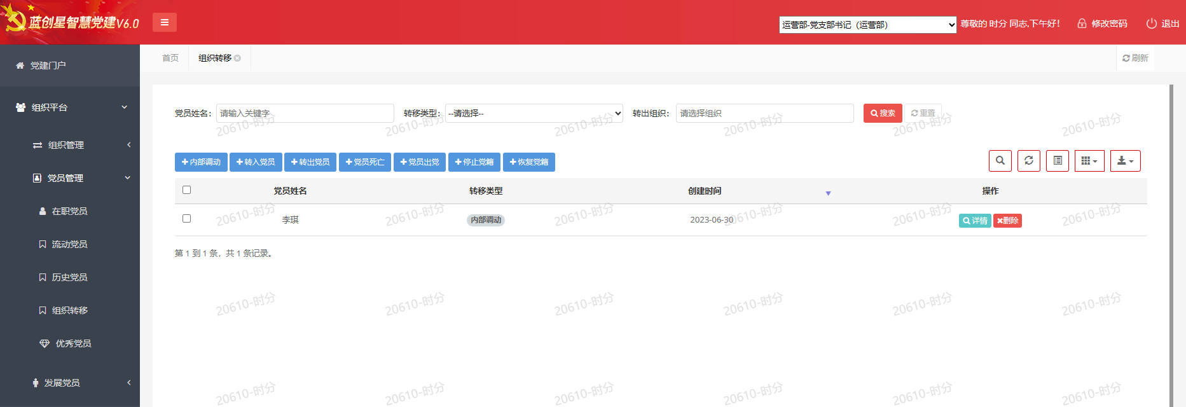Click the table toolbar search magnifier icon
Viewport: 1186px width, 407px height.
point(1000,161)
